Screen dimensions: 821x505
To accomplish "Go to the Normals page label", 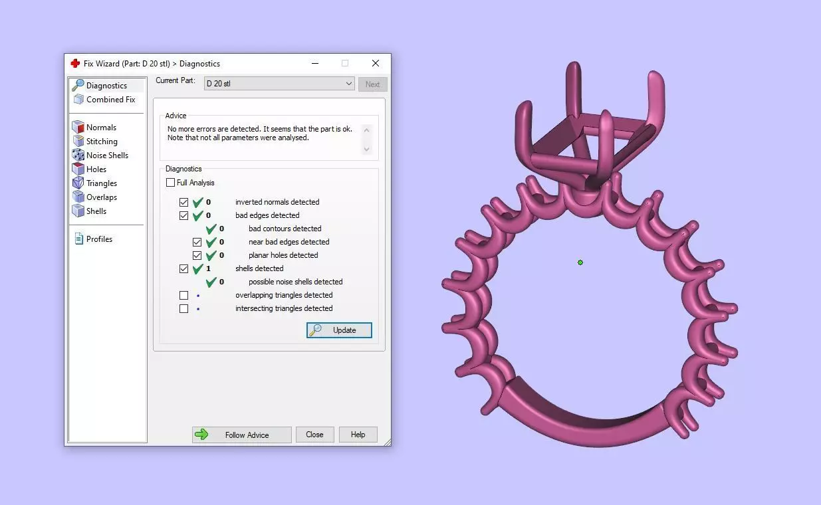I will [101, 128].
